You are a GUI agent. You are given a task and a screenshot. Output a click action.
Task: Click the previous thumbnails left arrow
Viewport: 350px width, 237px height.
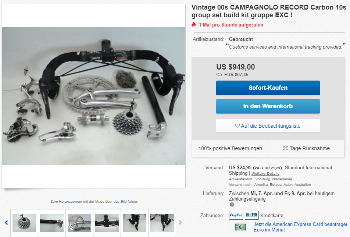pos(6,223)
